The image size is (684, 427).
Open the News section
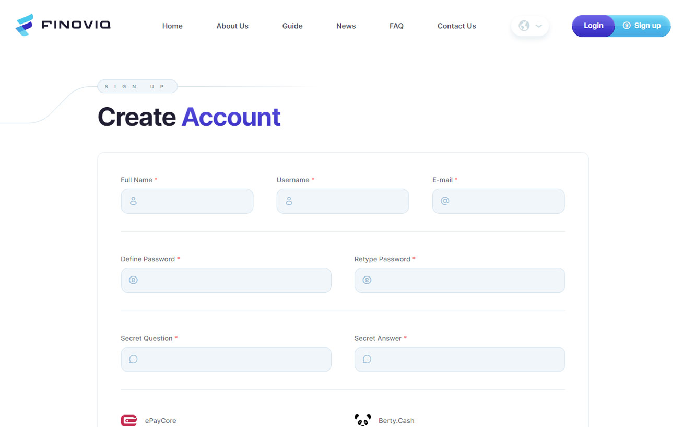346,26
